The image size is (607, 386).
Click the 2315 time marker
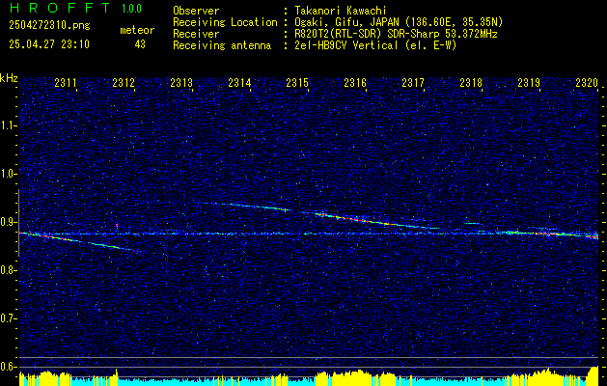coord(297,82)
